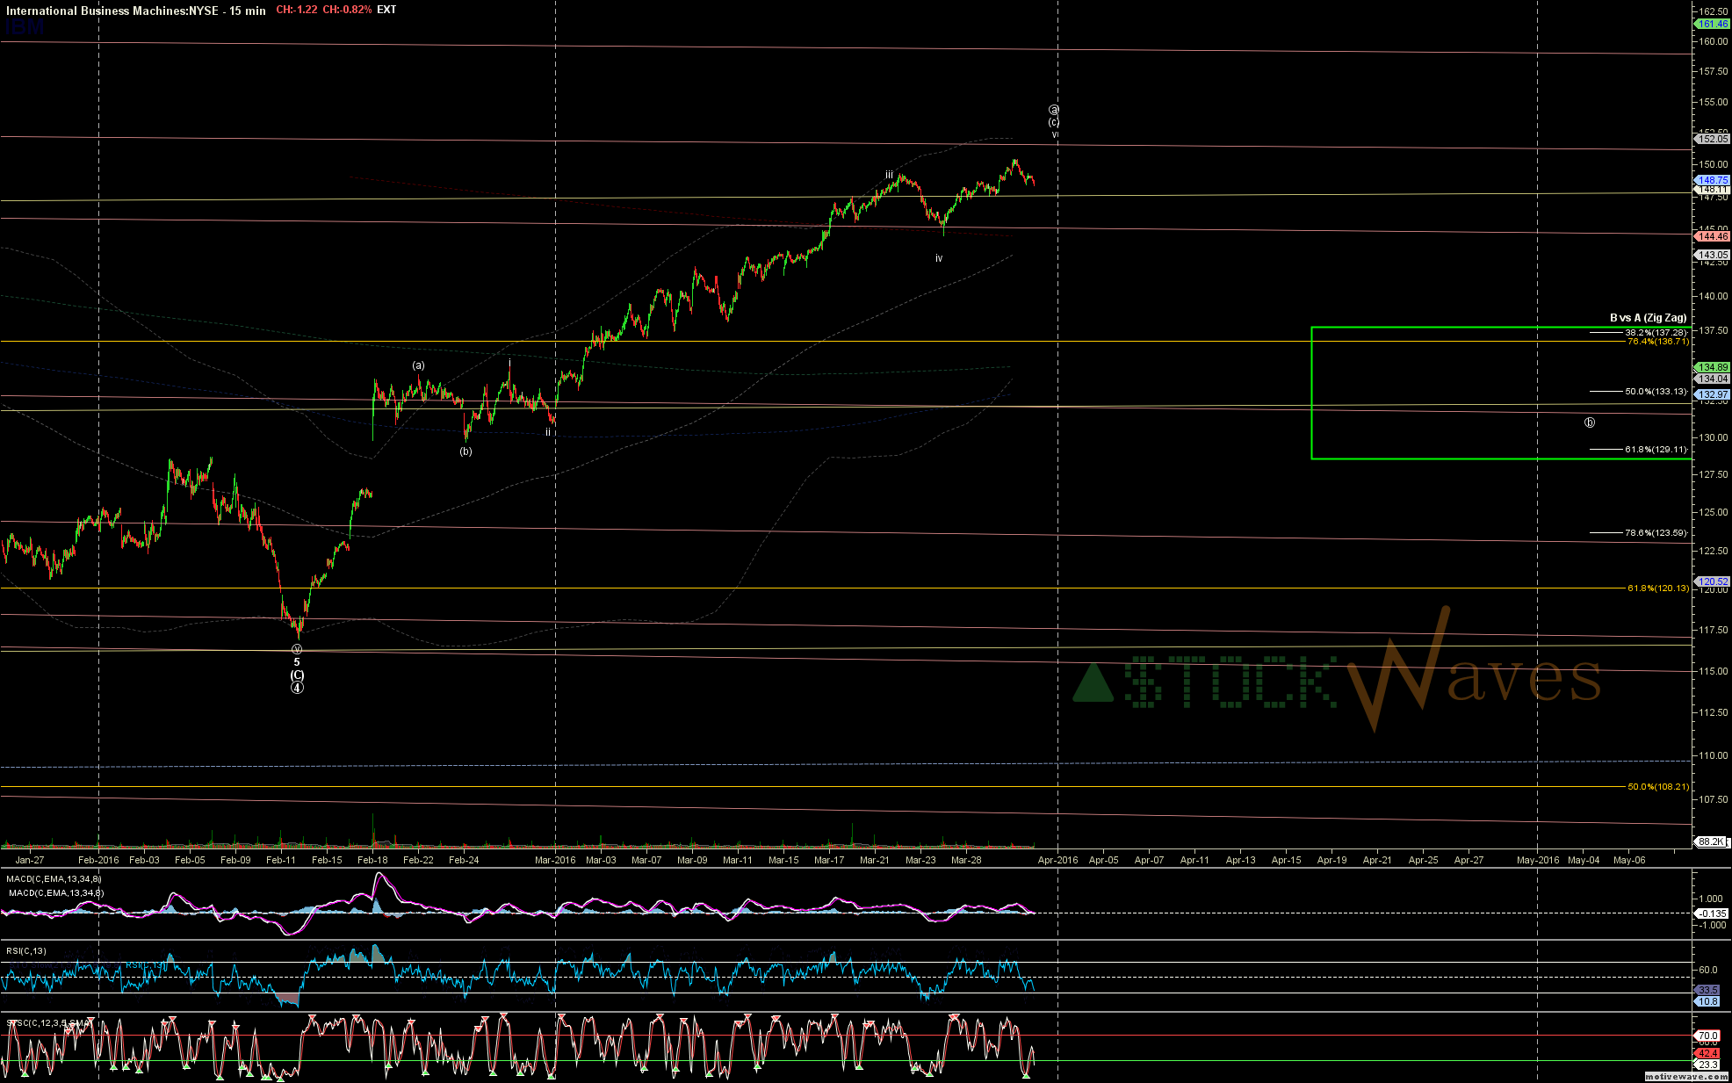The width and height of the screenshot is (1732, 1083).
Task: Click the 38.2%(137.28) retracement label
Action: [1656, 333]
